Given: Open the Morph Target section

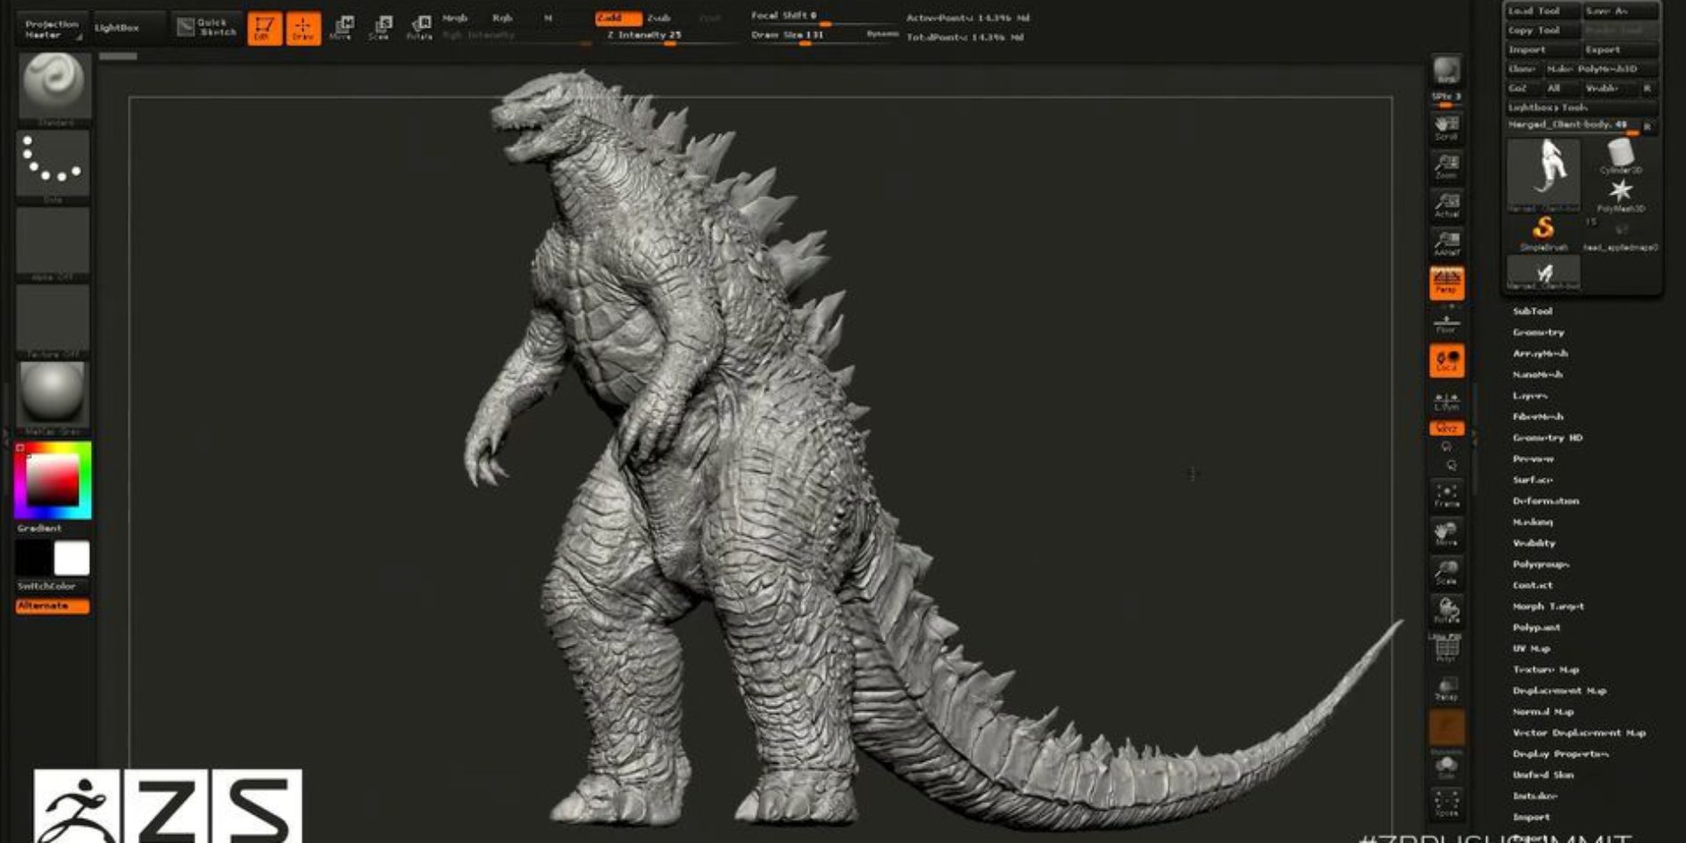Looking at the screenshot, I should coord(1548,606).
